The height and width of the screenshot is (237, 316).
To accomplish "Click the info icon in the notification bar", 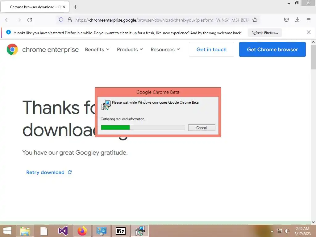I will (8, 32).
